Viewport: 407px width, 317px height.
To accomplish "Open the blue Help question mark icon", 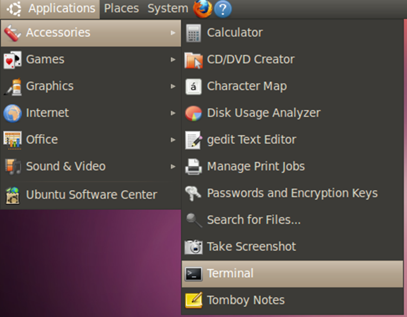I will (x=222, y=9).
